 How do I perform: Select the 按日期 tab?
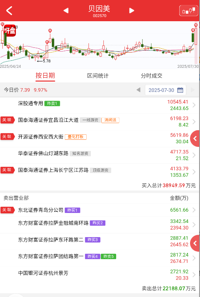(x=45, y=76)
